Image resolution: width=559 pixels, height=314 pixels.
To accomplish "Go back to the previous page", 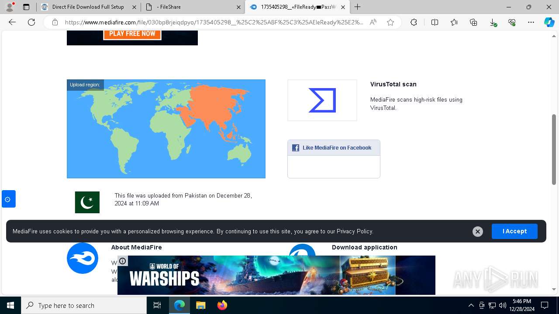I will [12, 22].
